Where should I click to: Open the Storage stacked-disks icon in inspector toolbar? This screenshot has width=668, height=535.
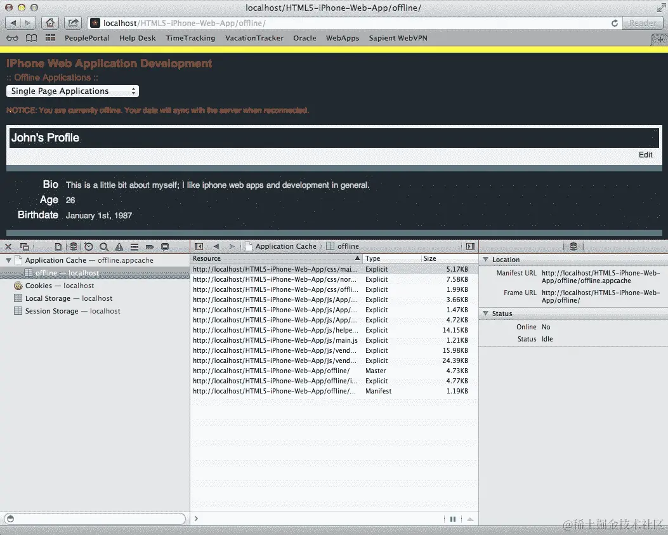(74, 246)
